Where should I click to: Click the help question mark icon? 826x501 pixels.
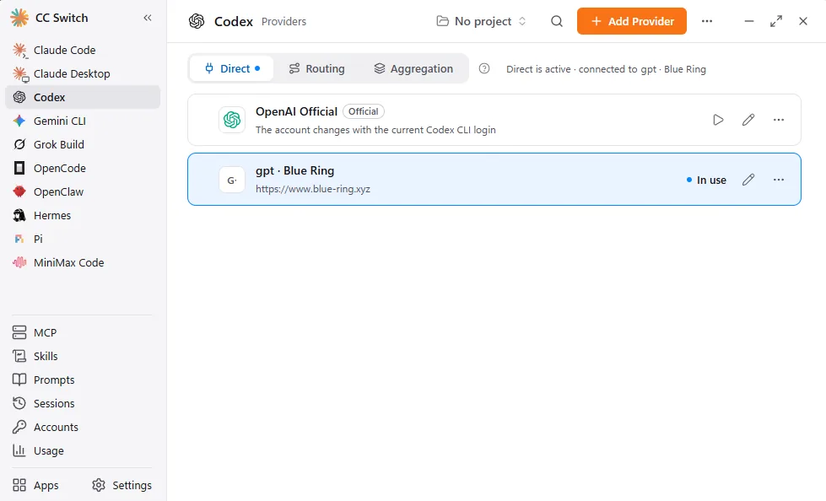(x=484, y=68)
